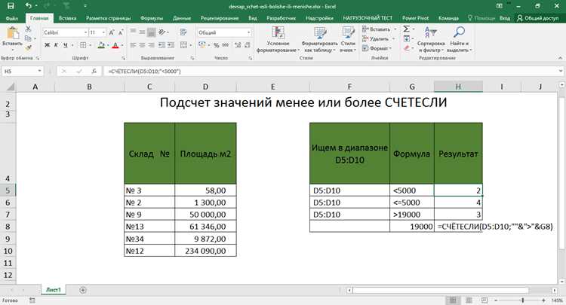Decrease decimal places icon
This screenshot has width=566, height=305.
248,45
